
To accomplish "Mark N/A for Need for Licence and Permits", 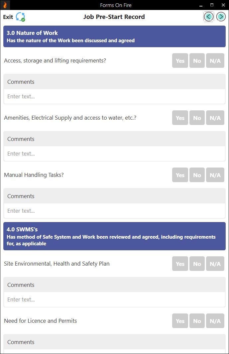I will [215, 321].
